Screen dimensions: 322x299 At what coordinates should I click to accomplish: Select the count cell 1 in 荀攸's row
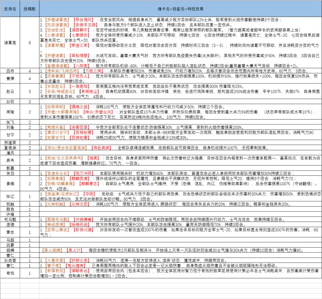(30, 273)
